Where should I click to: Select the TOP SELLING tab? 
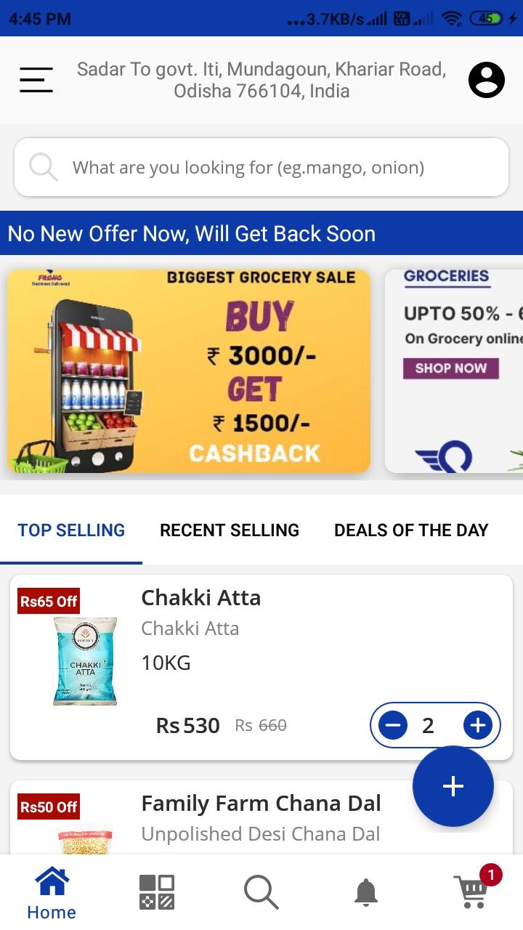tap(71, 530)
